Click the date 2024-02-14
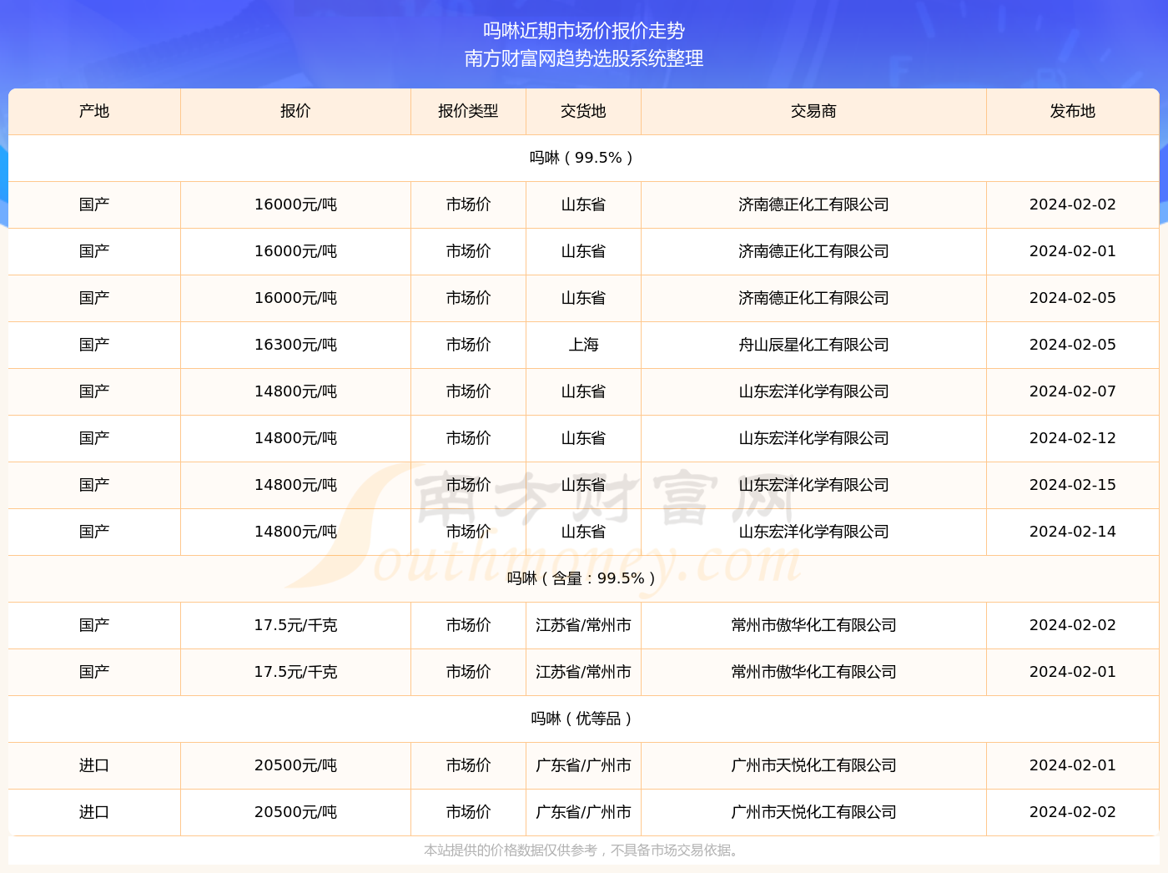The image size is (1168, 873). point(1073,532)
